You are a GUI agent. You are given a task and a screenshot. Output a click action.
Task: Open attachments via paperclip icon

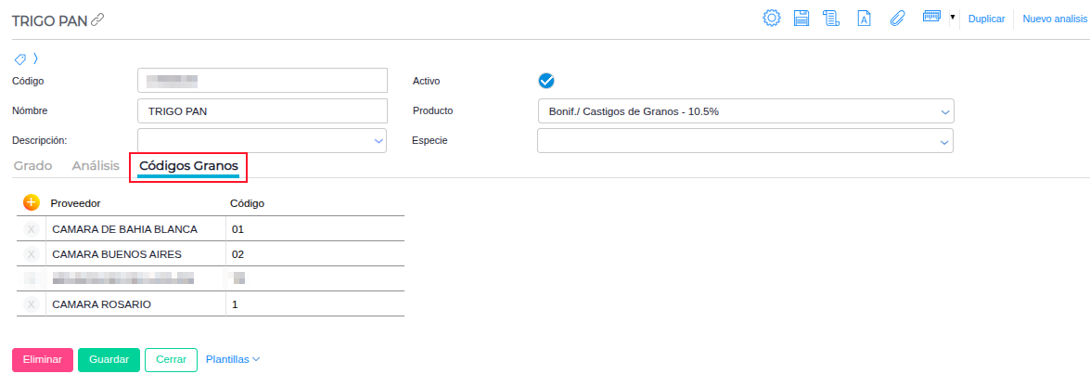[x=896, y=19]
